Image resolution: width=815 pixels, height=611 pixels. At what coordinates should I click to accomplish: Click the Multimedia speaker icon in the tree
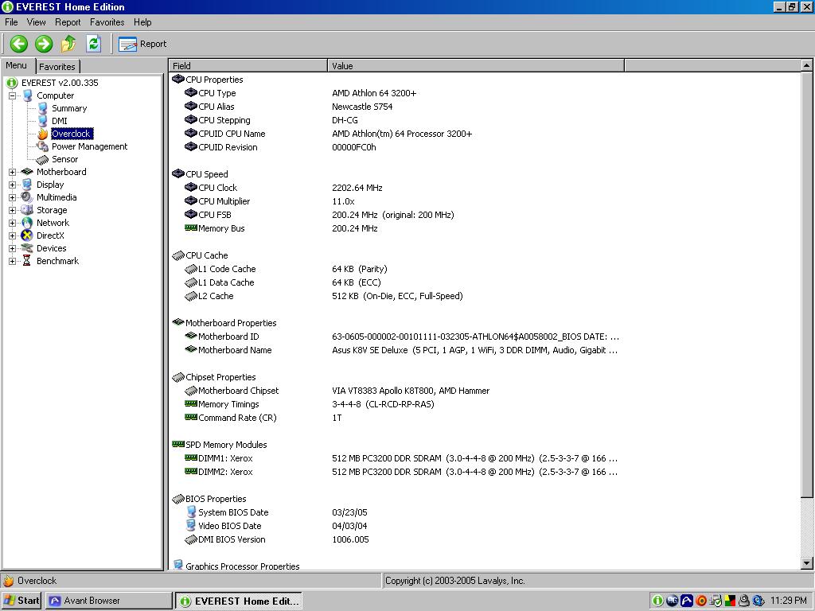tap(27, 197)
